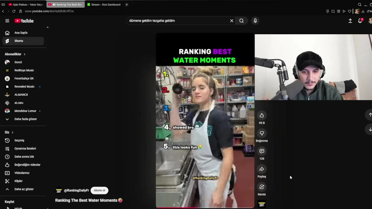
Task: Click the Paylaş share icon
Action: click(262, 169)
